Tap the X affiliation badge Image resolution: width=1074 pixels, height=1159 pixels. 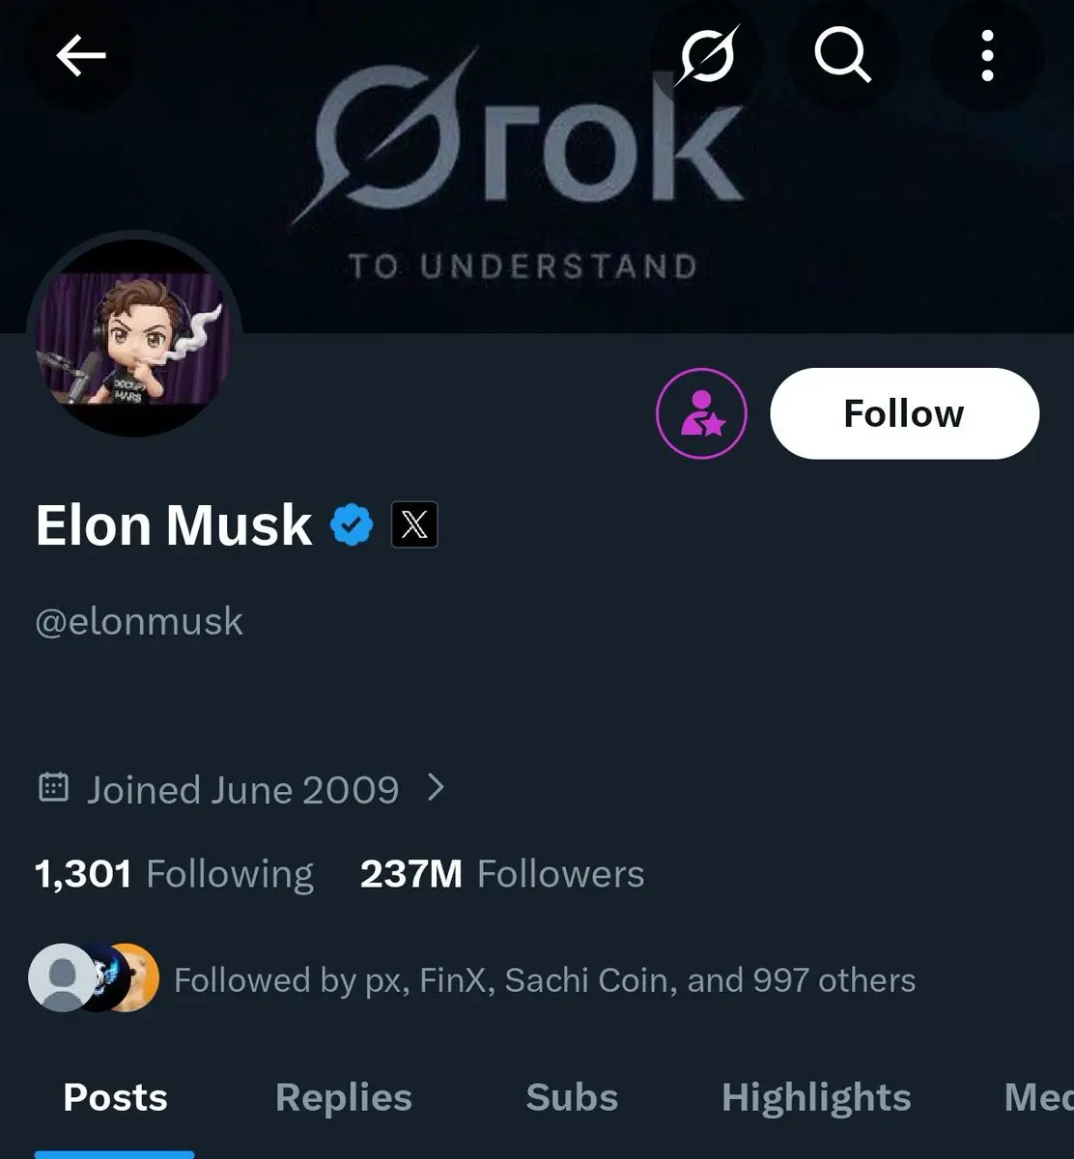414,525
